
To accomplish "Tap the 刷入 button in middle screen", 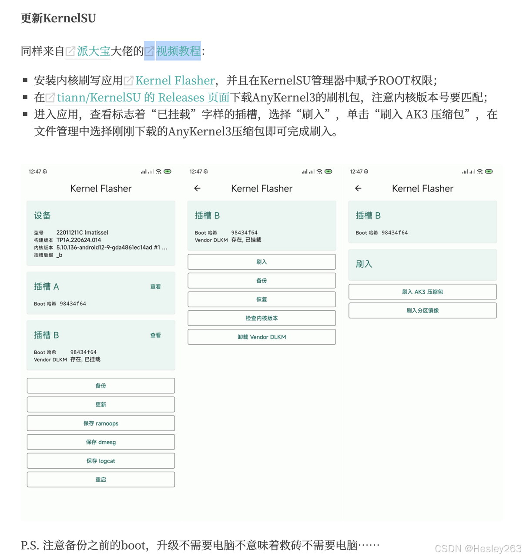I will pos(262,262).
